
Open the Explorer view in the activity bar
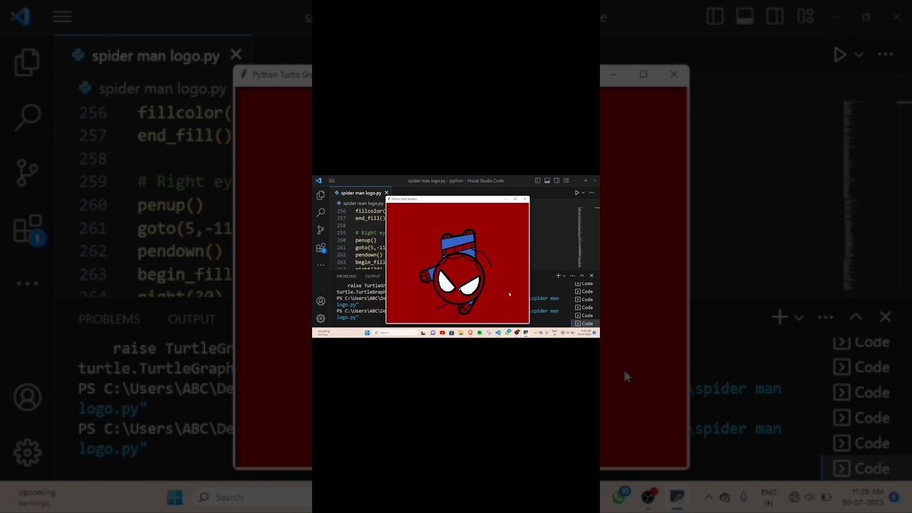[x=321, y=195]
